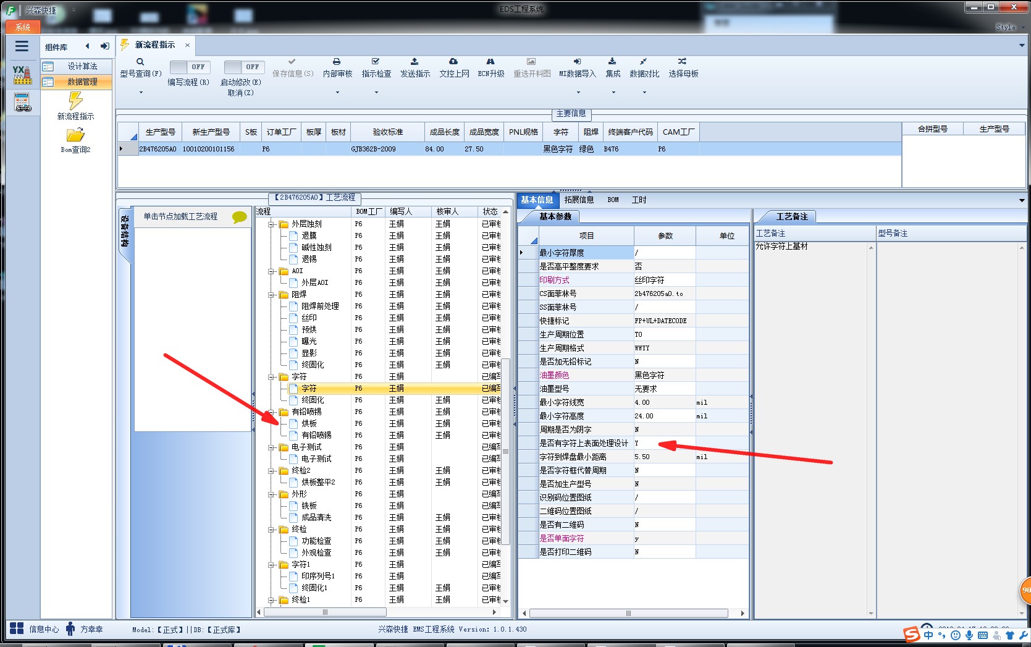1031x647 pixels.
Task: Open dropdown under 内部审核
Action: pos(337,93)
